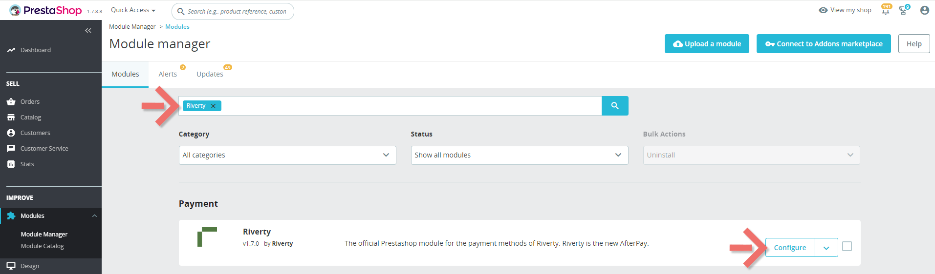This screenshot has width=935, height=274.
Task: Click the Configure button for Riverty
Action: (790, 248)
